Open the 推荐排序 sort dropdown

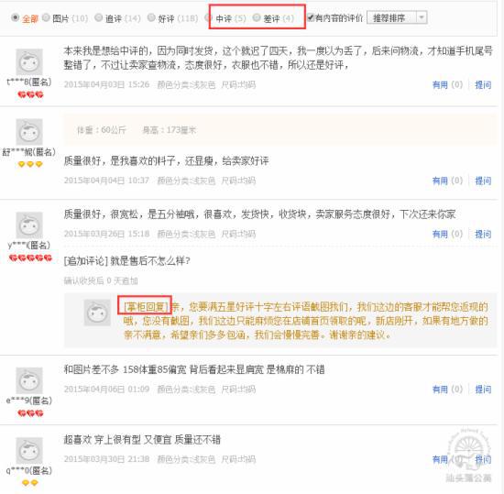pyautogui.click(x=397, y=17)
